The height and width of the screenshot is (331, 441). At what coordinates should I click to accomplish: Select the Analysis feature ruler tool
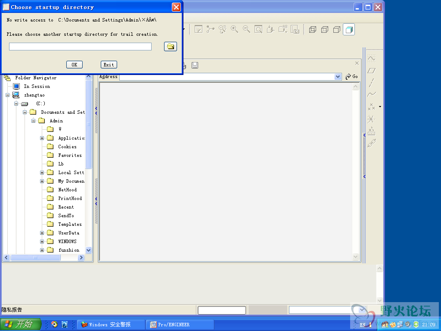[372, 131]
